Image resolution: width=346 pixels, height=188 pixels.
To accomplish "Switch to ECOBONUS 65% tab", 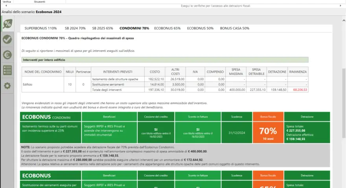I will pyautogui.click(x=167, y=28).
